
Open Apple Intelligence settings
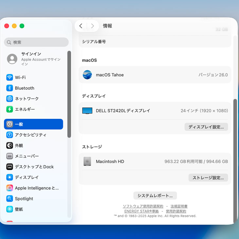click(x=37, y=188)
